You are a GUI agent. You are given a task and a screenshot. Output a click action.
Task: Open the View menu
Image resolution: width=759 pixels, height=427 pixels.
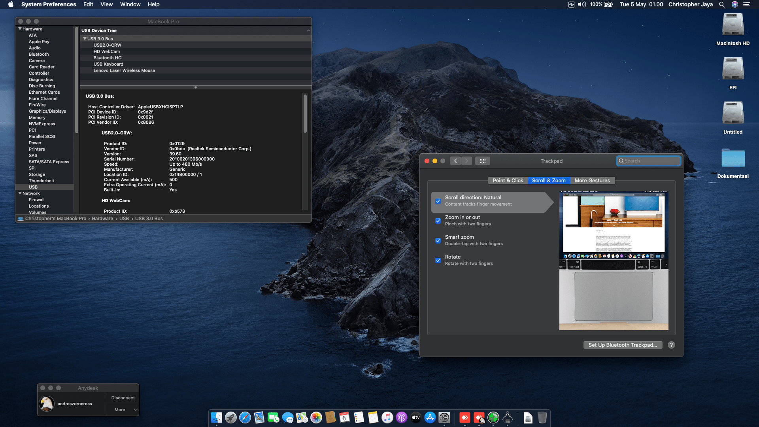point(106,4)
